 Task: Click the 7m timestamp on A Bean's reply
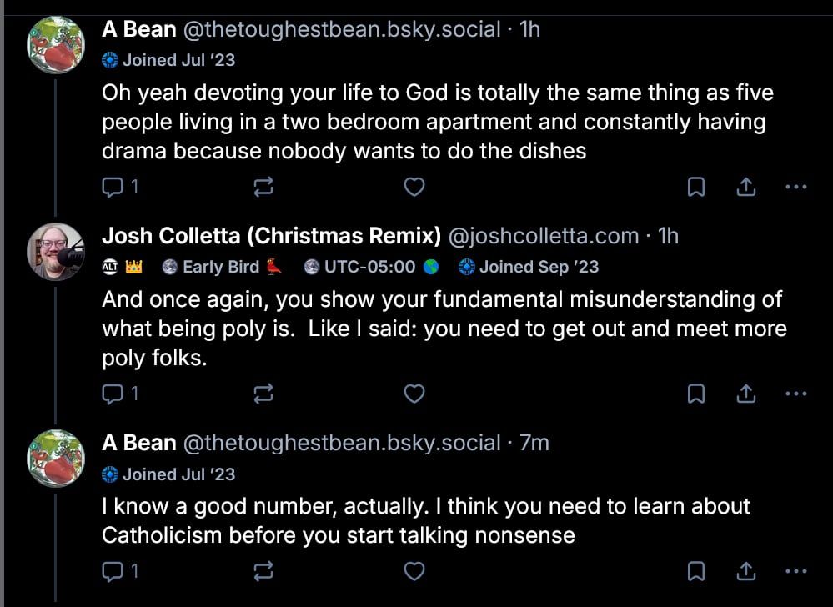pyautogui.click(x=534, y=444)
